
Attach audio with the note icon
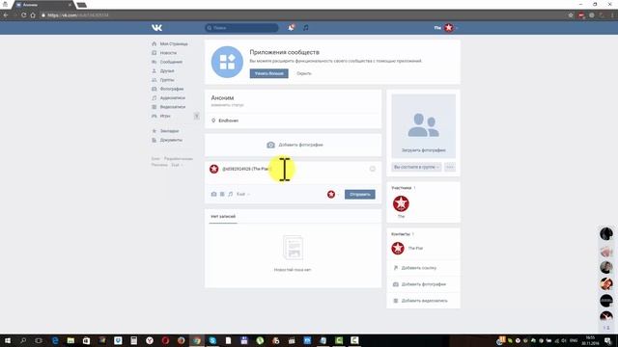[x=230, y=194]
